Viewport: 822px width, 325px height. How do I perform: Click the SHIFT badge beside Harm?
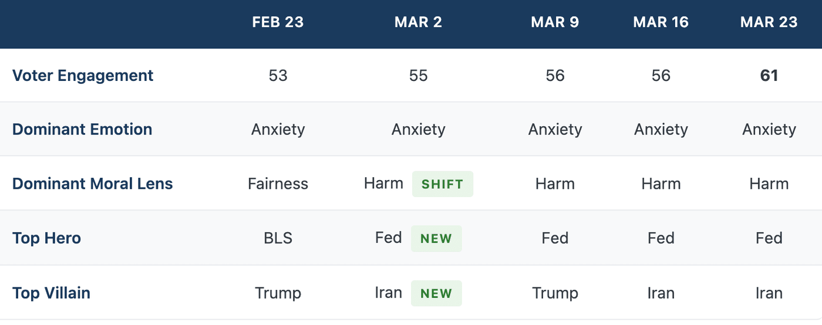tap(442, 184)
